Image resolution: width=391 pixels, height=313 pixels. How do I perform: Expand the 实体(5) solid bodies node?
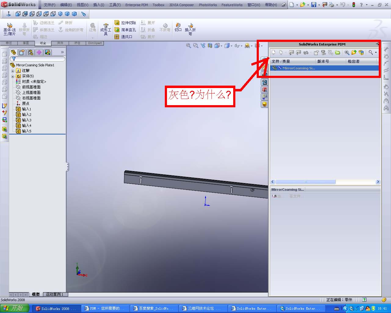tap(13, 76)
